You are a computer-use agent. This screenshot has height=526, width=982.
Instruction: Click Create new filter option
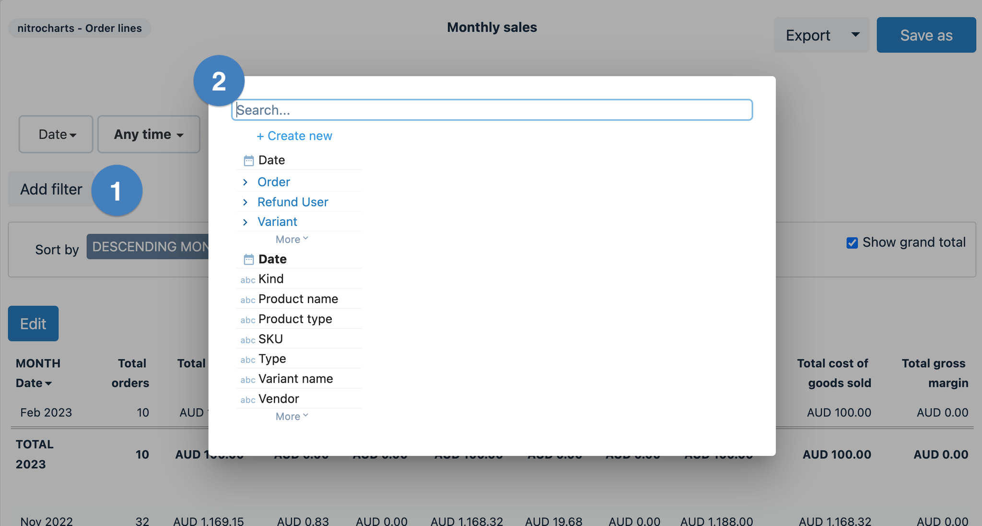click(294, 136)
